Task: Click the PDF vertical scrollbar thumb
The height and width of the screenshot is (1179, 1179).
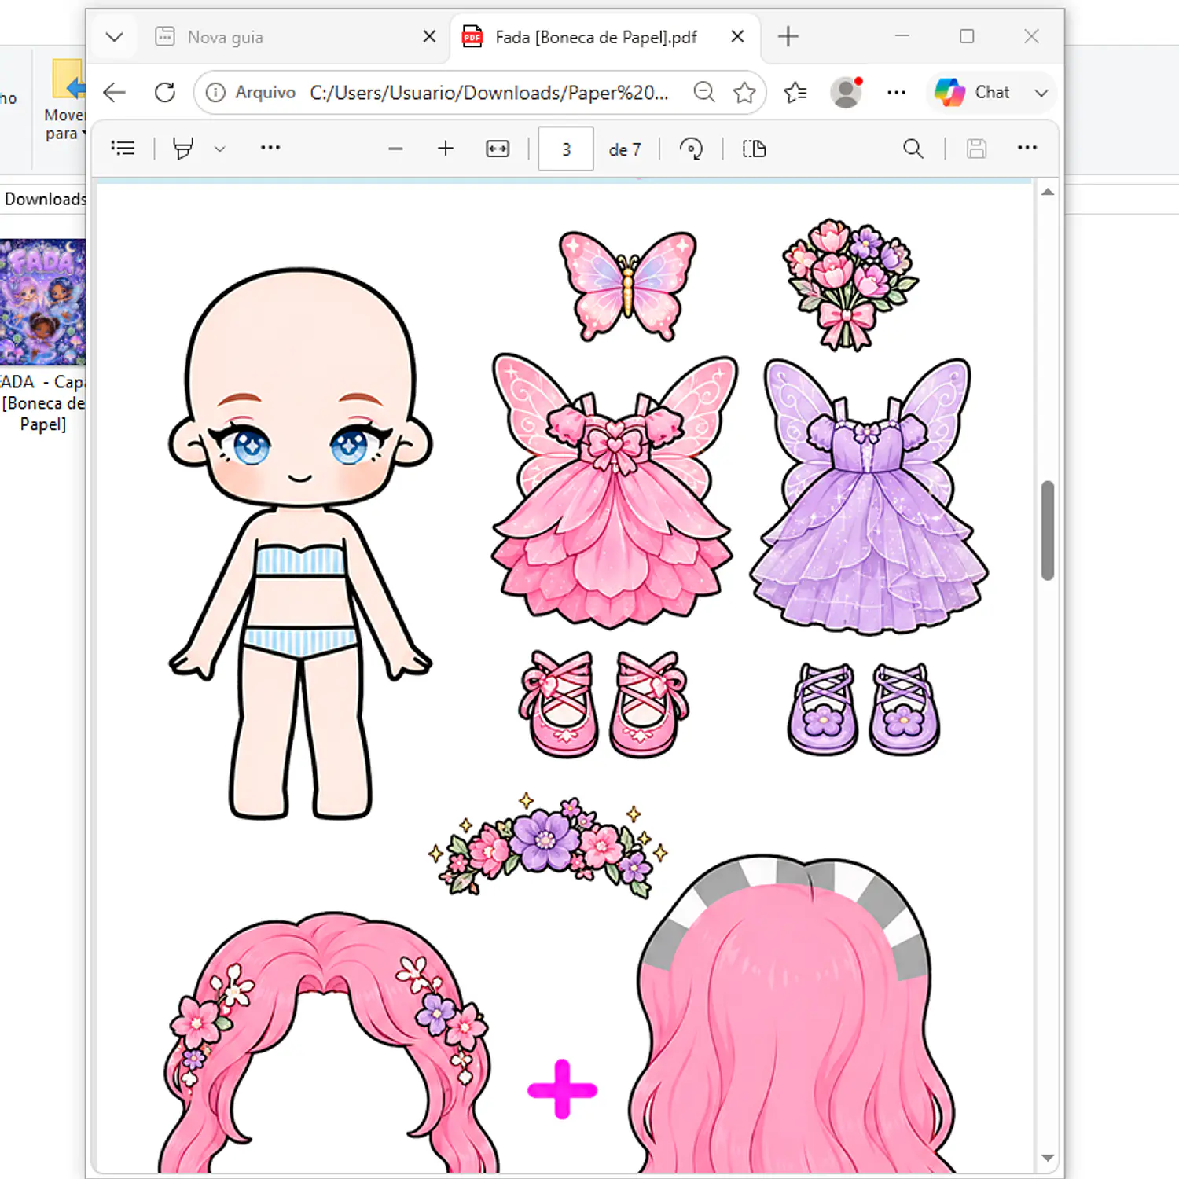Action: pyautogui.click(x=1047, y=531)
